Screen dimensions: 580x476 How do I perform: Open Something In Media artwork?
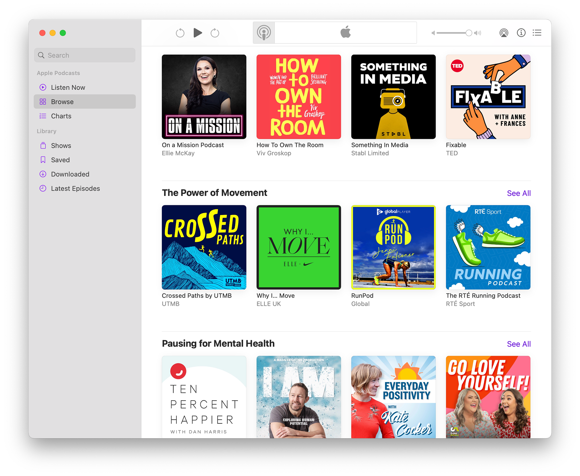(x=393, y=97)
